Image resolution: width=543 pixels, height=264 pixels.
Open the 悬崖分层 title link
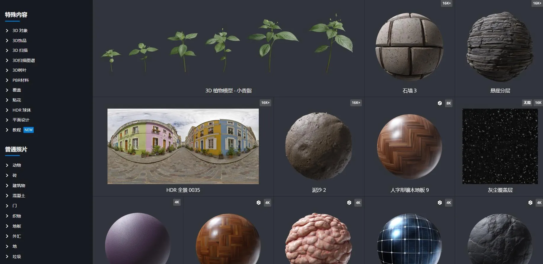click(x=500, y=91)
